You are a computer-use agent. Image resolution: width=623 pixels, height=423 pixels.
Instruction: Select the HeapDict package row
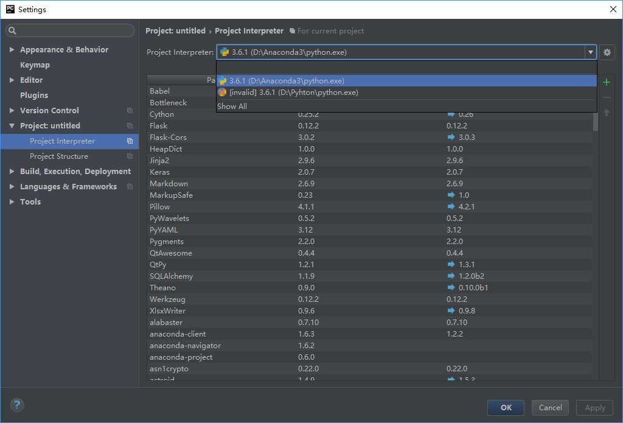coord(369,149)
